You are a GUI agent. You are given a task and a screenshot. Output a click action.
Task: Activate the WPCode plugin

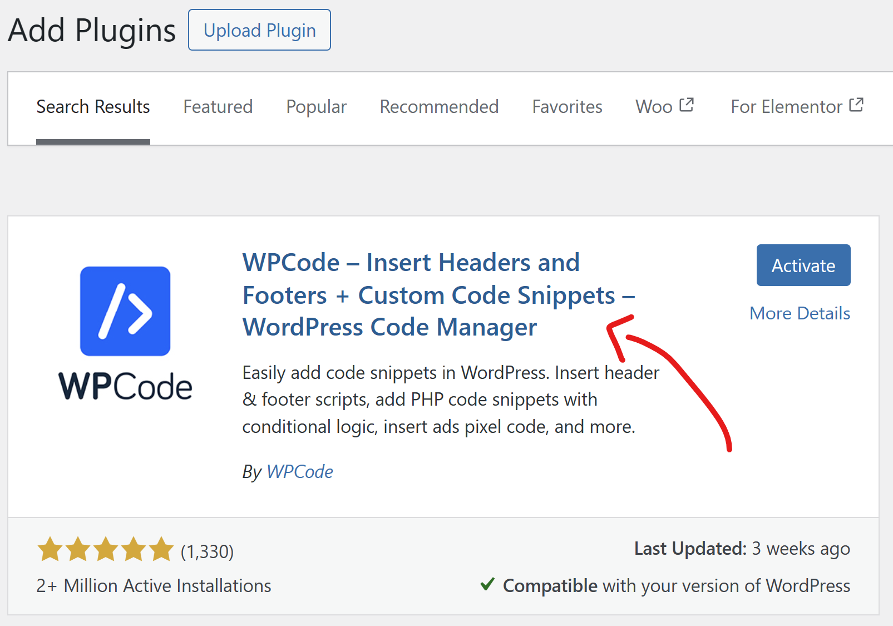click(x=803, y=265)
